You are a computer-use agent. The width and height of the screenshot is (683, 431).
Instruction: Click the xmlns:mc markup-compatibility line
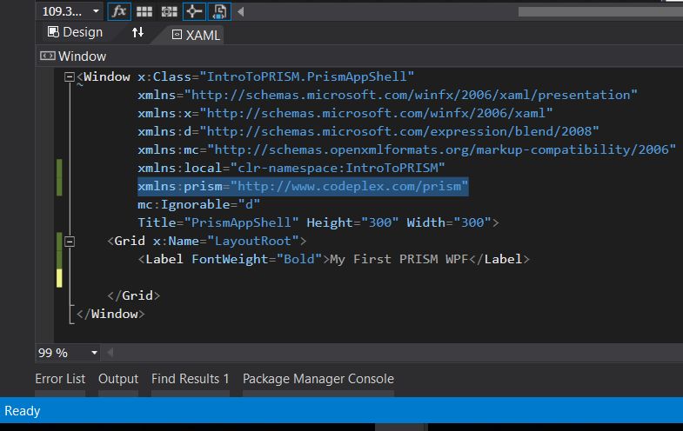(x=407, y=150)
